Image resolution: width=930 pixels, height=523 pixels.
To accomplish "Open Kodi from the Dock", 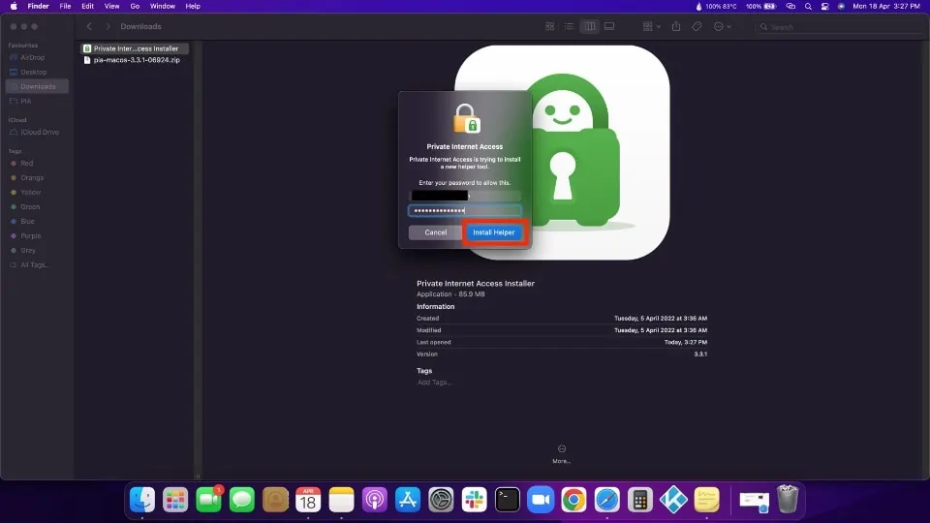I will [x=674, y=500].
